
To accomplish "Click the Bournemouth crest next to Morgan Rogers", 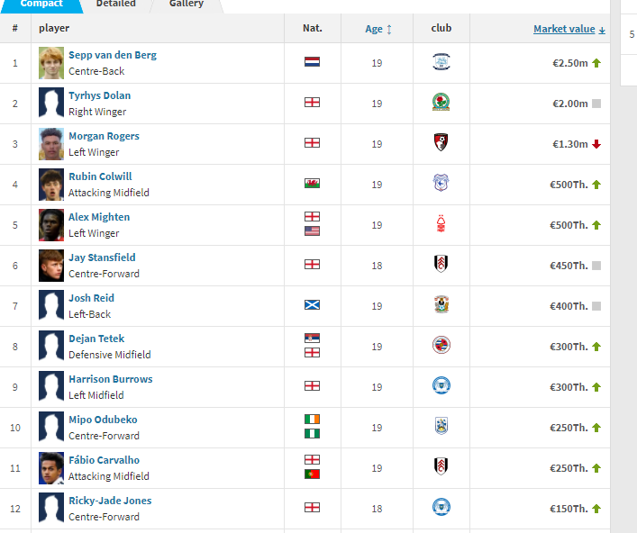I will [x=441, y=142].
